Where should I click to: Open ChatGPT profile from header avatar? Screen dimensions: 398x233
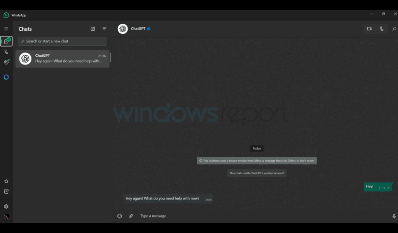coord(122,29)
